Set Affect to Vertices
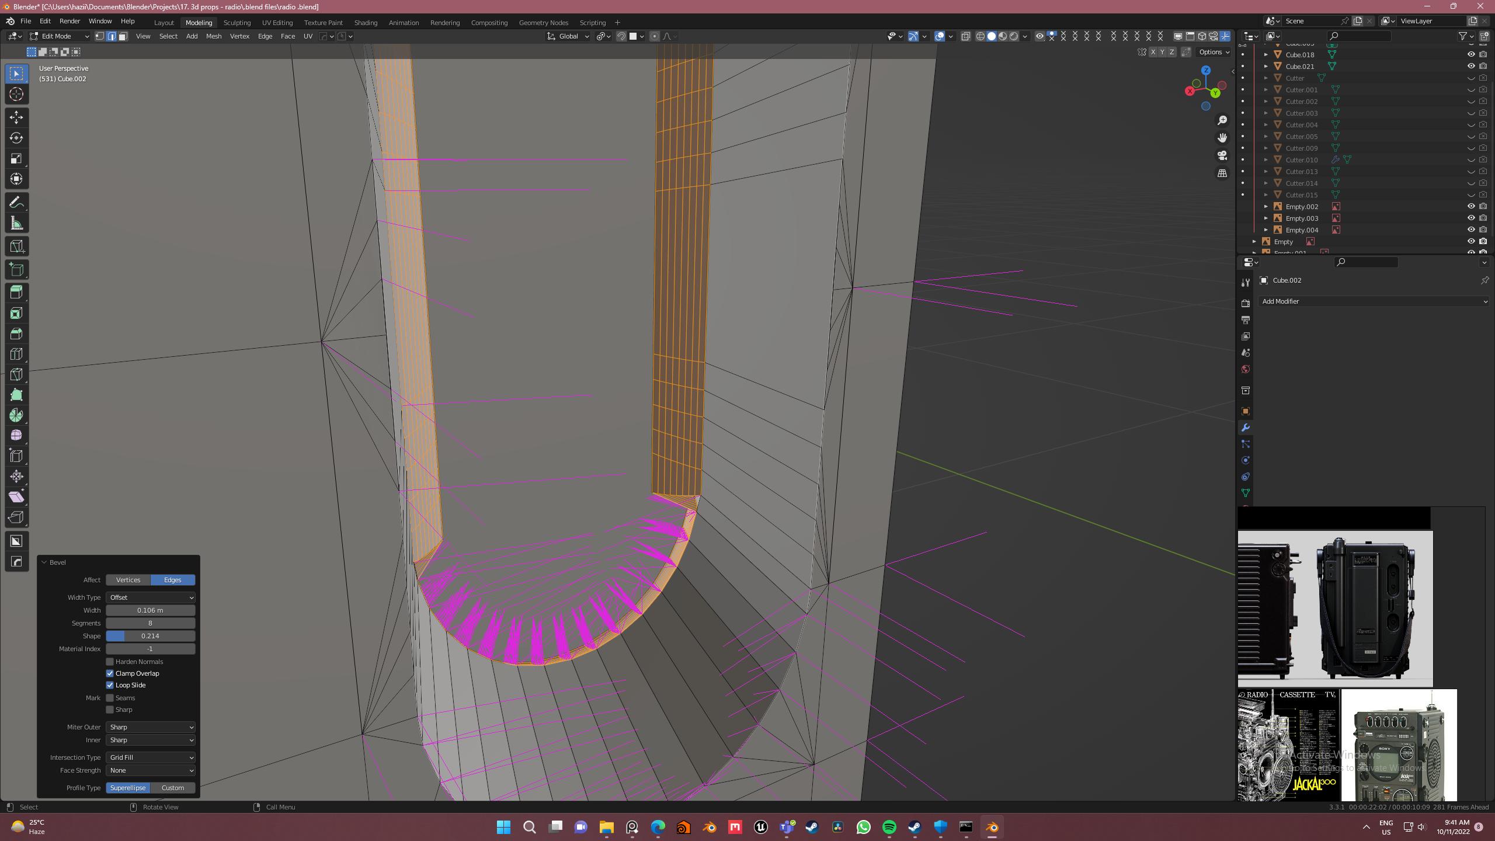This screenshot has width=1495, height=841. pyautogui.click(x=128, y=580)
